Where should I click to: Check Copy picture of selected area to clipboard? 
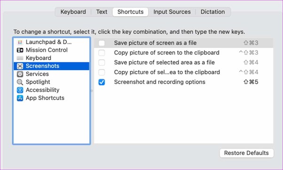[x=102, y=72]
